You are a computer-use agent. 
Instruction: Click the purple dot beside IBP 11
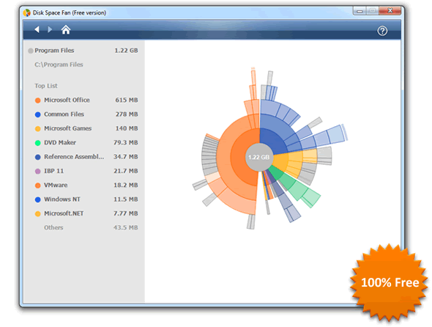(38, 172)
